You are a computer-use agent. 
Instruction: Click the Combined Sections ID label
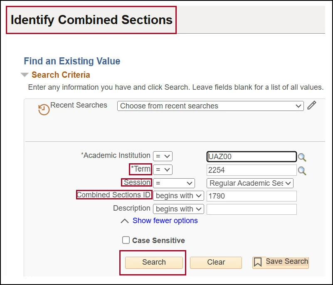click(x=113, y=195)
